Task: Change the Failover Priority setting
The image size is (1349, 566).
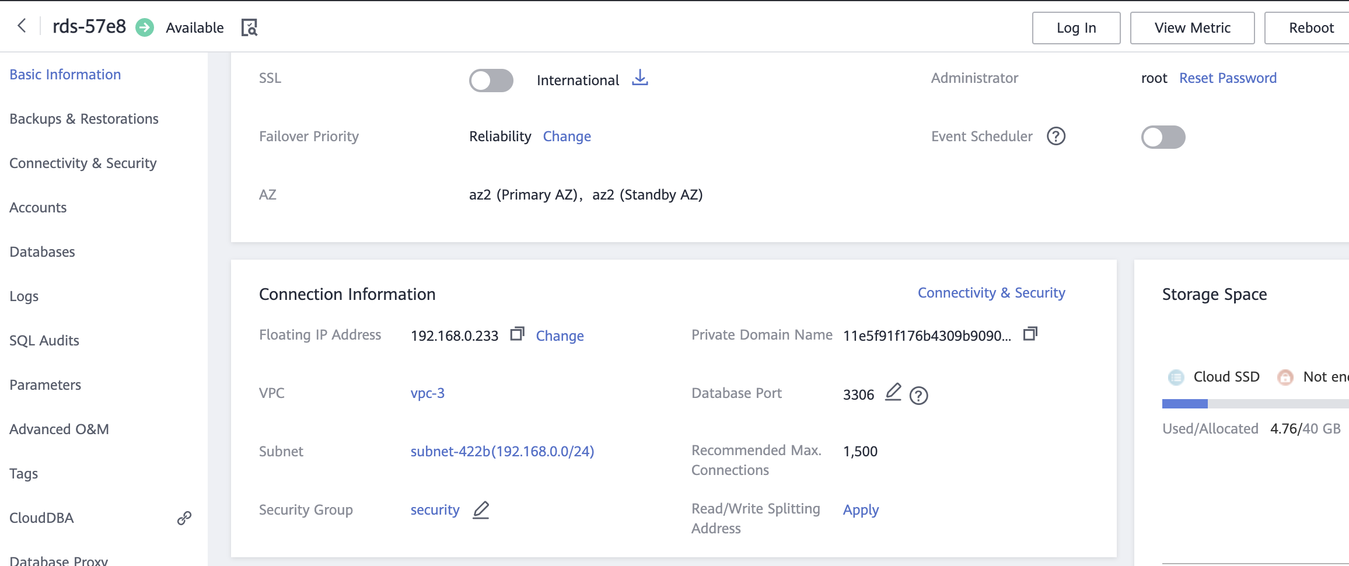Action: (567, 137)
